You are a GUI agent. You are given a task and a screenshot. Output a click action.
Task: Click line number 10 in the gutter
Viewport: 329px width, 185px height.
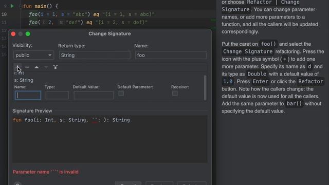click(x=4, y=14)
